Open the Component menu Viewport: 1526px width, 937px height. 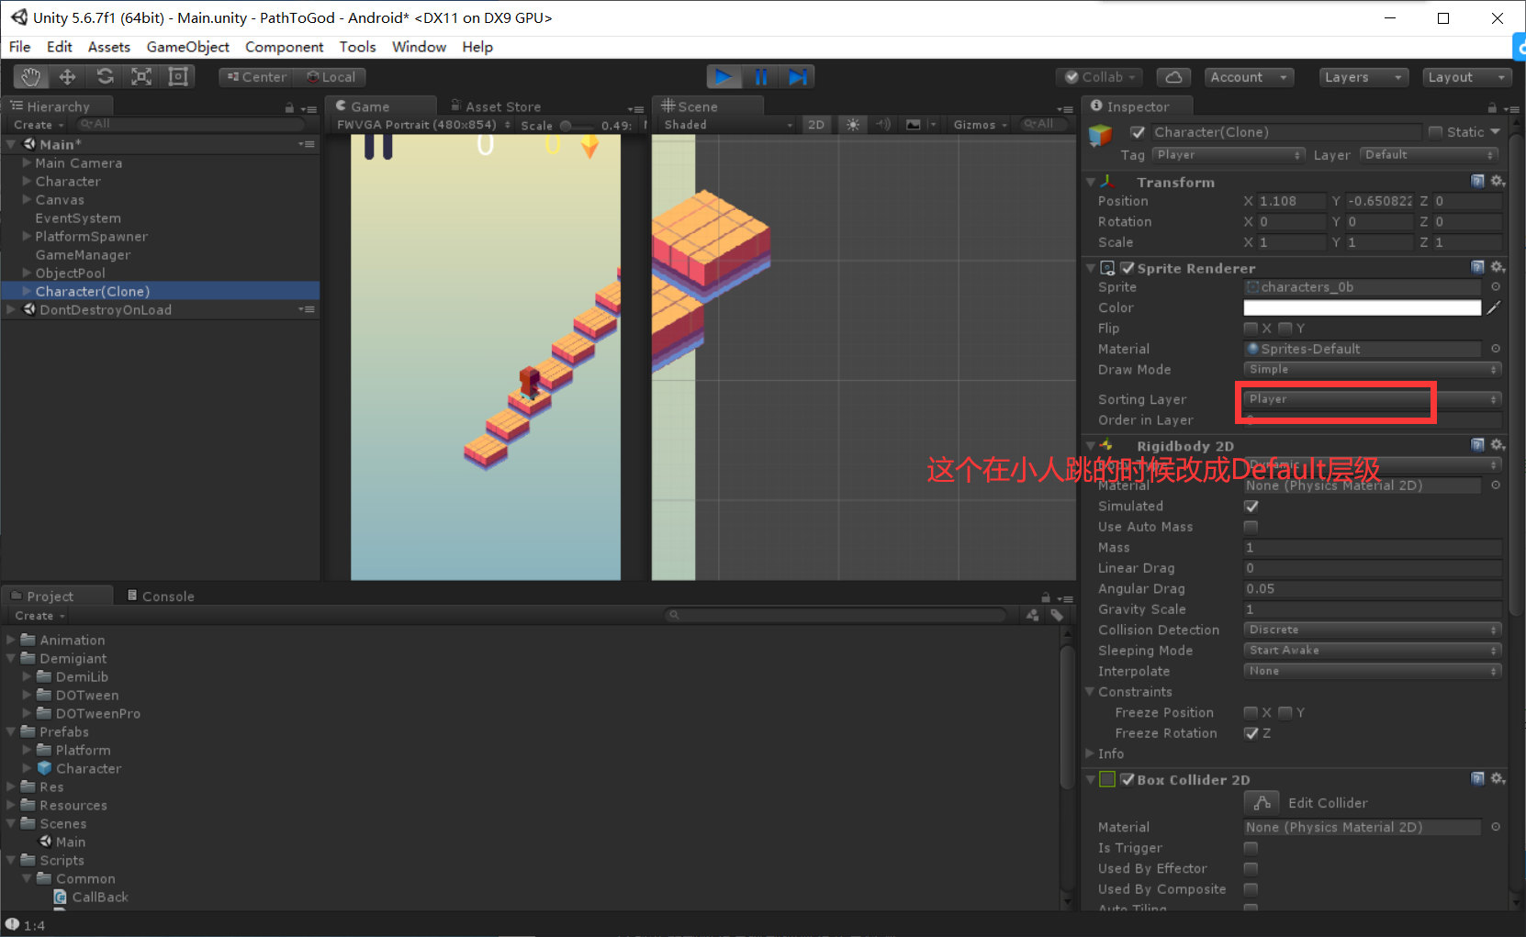(x=284, y=47)
